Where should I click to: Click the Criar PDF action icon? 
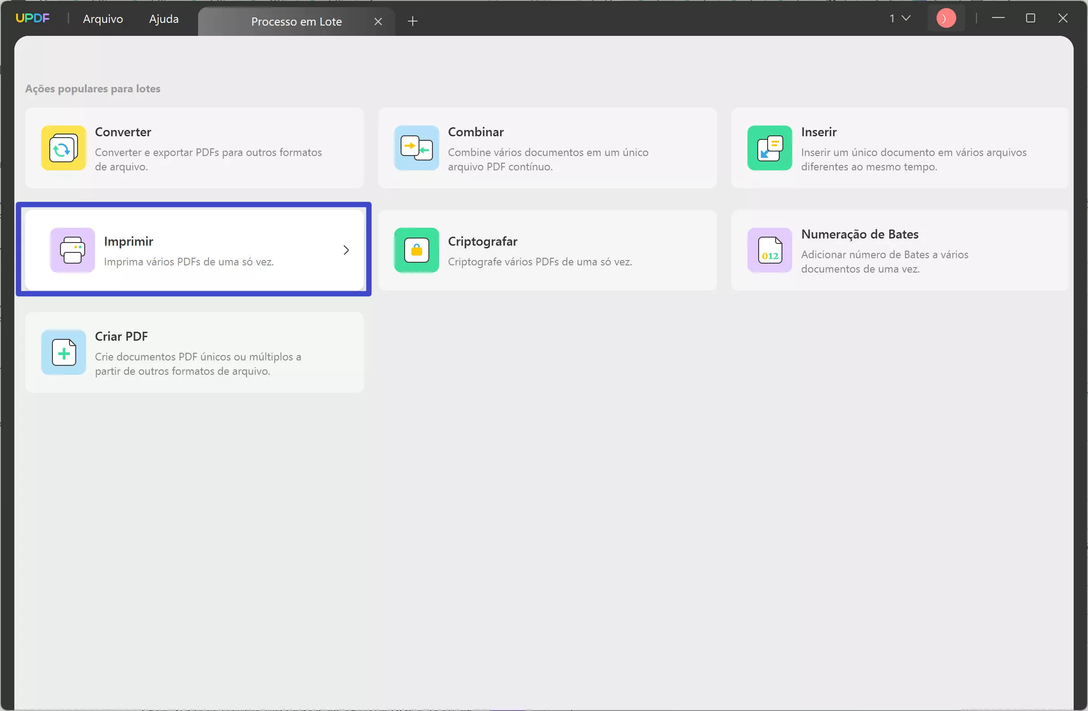pos(64,351)
